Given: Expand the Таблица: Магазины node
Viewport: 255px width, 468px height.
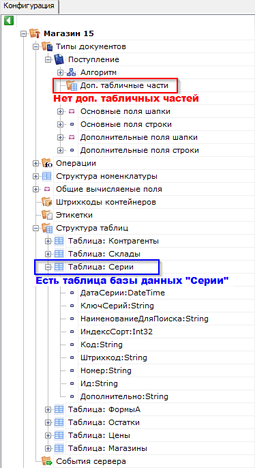Looking at the screenshot, I should pyautogui.click(x=48, y=449).
